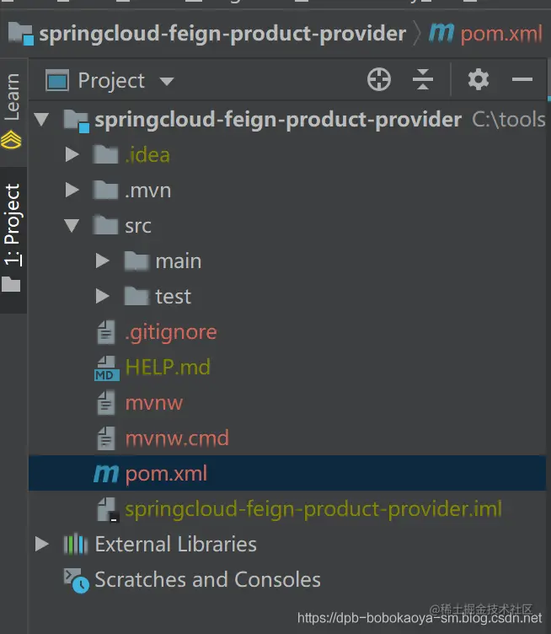
Task: Expand the test folder arrow
Action: [103, 297]
